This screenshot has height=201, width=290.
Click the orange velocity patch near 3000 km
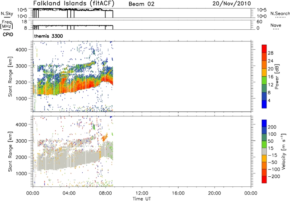(x=104, y=138)
